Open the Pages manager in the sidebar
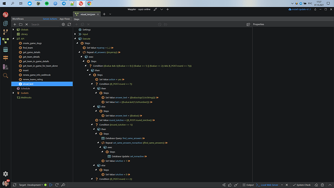The image size is (334, 188). (x=5, y=23)
